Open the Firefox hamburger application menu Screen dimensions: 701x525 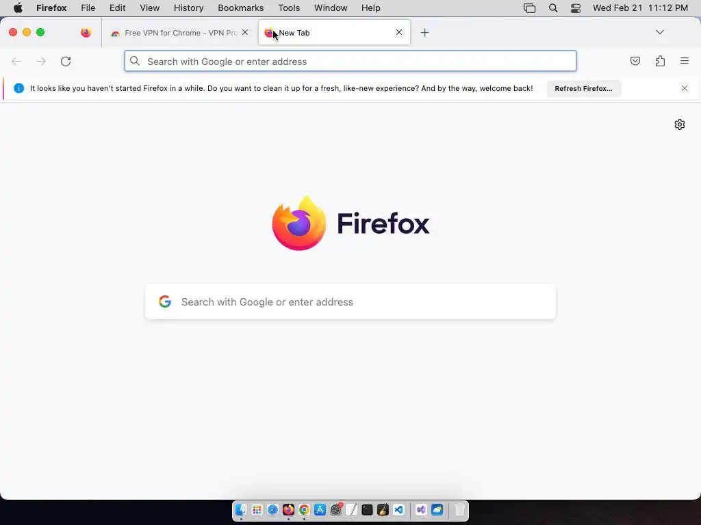coord(685,61)
